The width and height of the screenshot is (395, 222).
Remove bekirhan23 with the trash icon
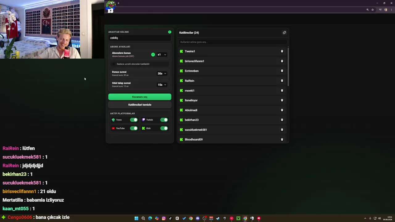pyautogui.click(x=282, y=120)
